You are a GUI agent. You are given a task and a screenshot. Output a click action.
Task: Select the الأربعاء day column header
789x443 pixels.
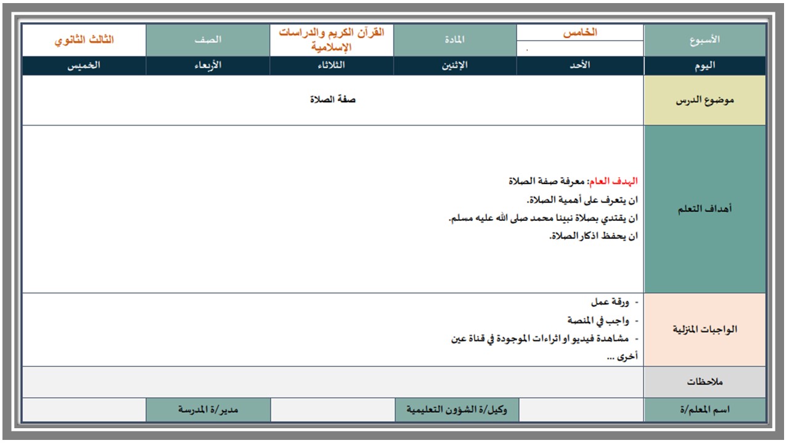(x=208, y=66)
